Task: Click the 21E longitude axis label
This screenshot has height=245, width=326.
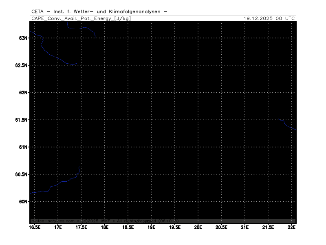Action: coord(245,227)
